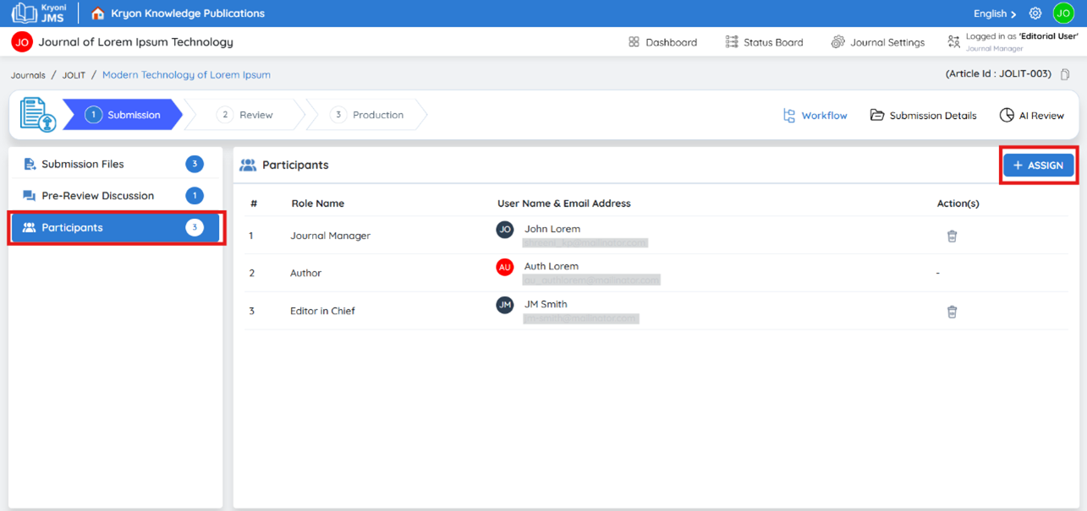
Task: Click the Editor in Chief role cell
Action: click(323, 312)
